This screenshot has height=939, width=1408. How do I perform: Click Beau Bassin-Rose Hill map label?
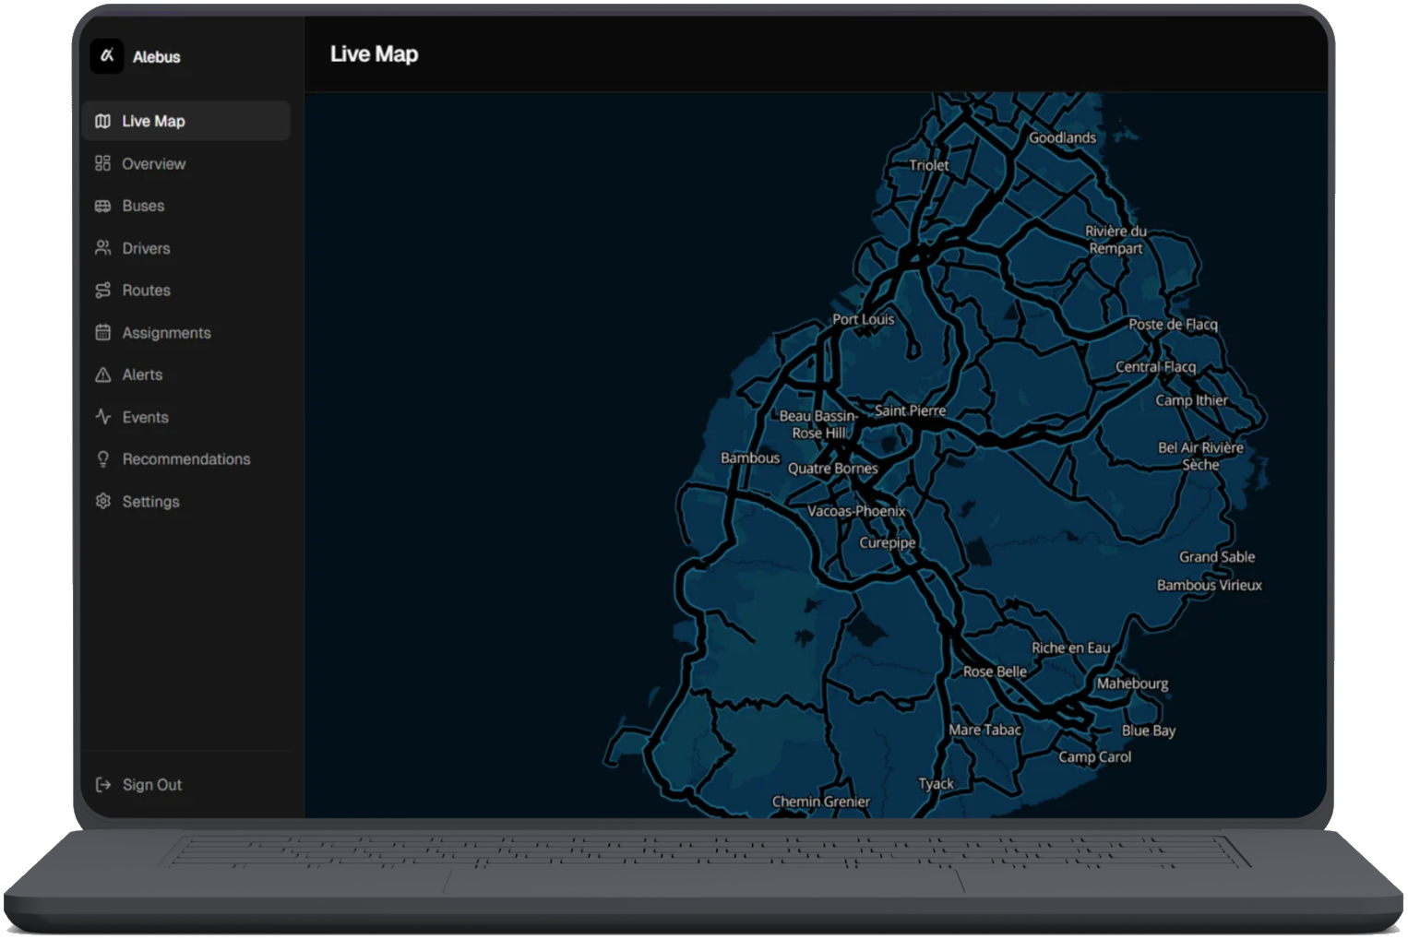tap(818, 424)
